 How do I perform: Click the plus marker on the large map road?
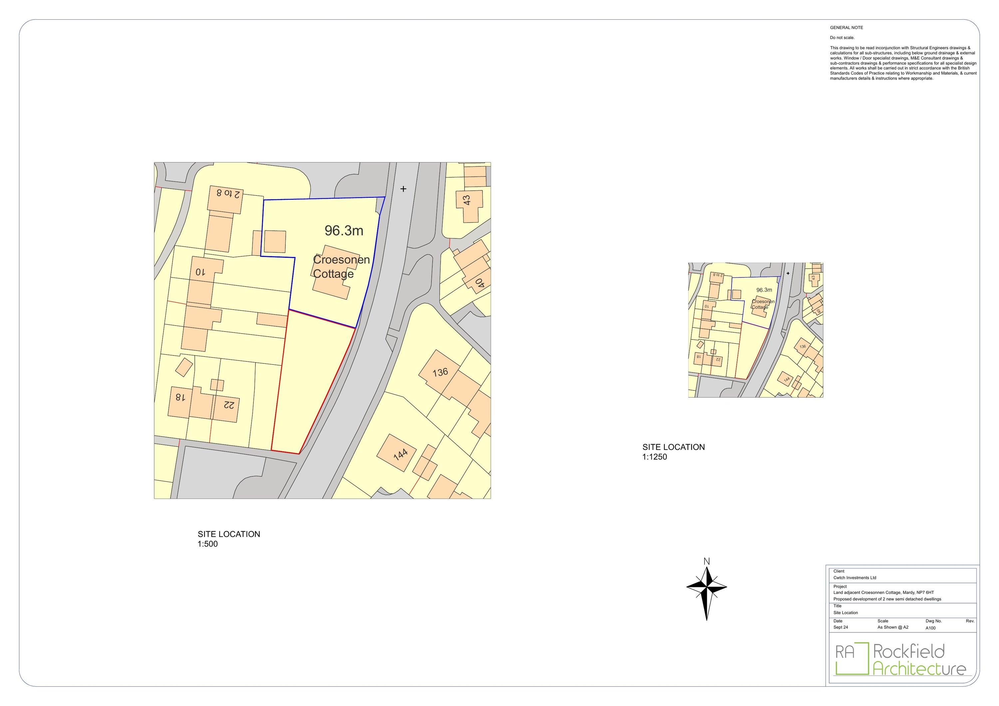point(403,189)
